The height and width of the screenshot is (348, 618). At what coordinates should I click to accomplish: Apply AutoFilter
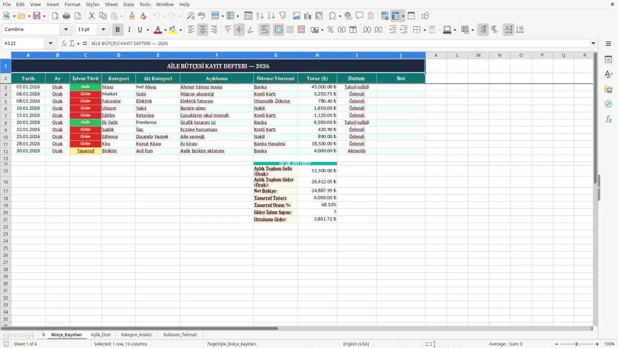coord(282,16)
